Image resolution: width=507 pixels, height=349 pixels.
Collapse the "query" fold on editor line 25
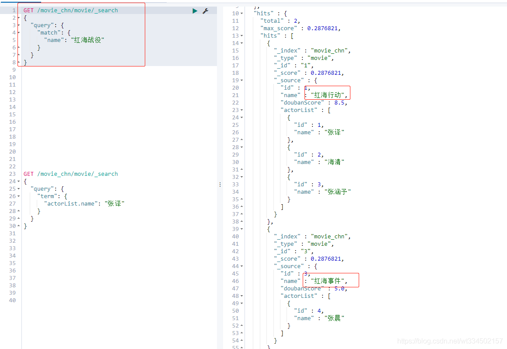point(18,189)
